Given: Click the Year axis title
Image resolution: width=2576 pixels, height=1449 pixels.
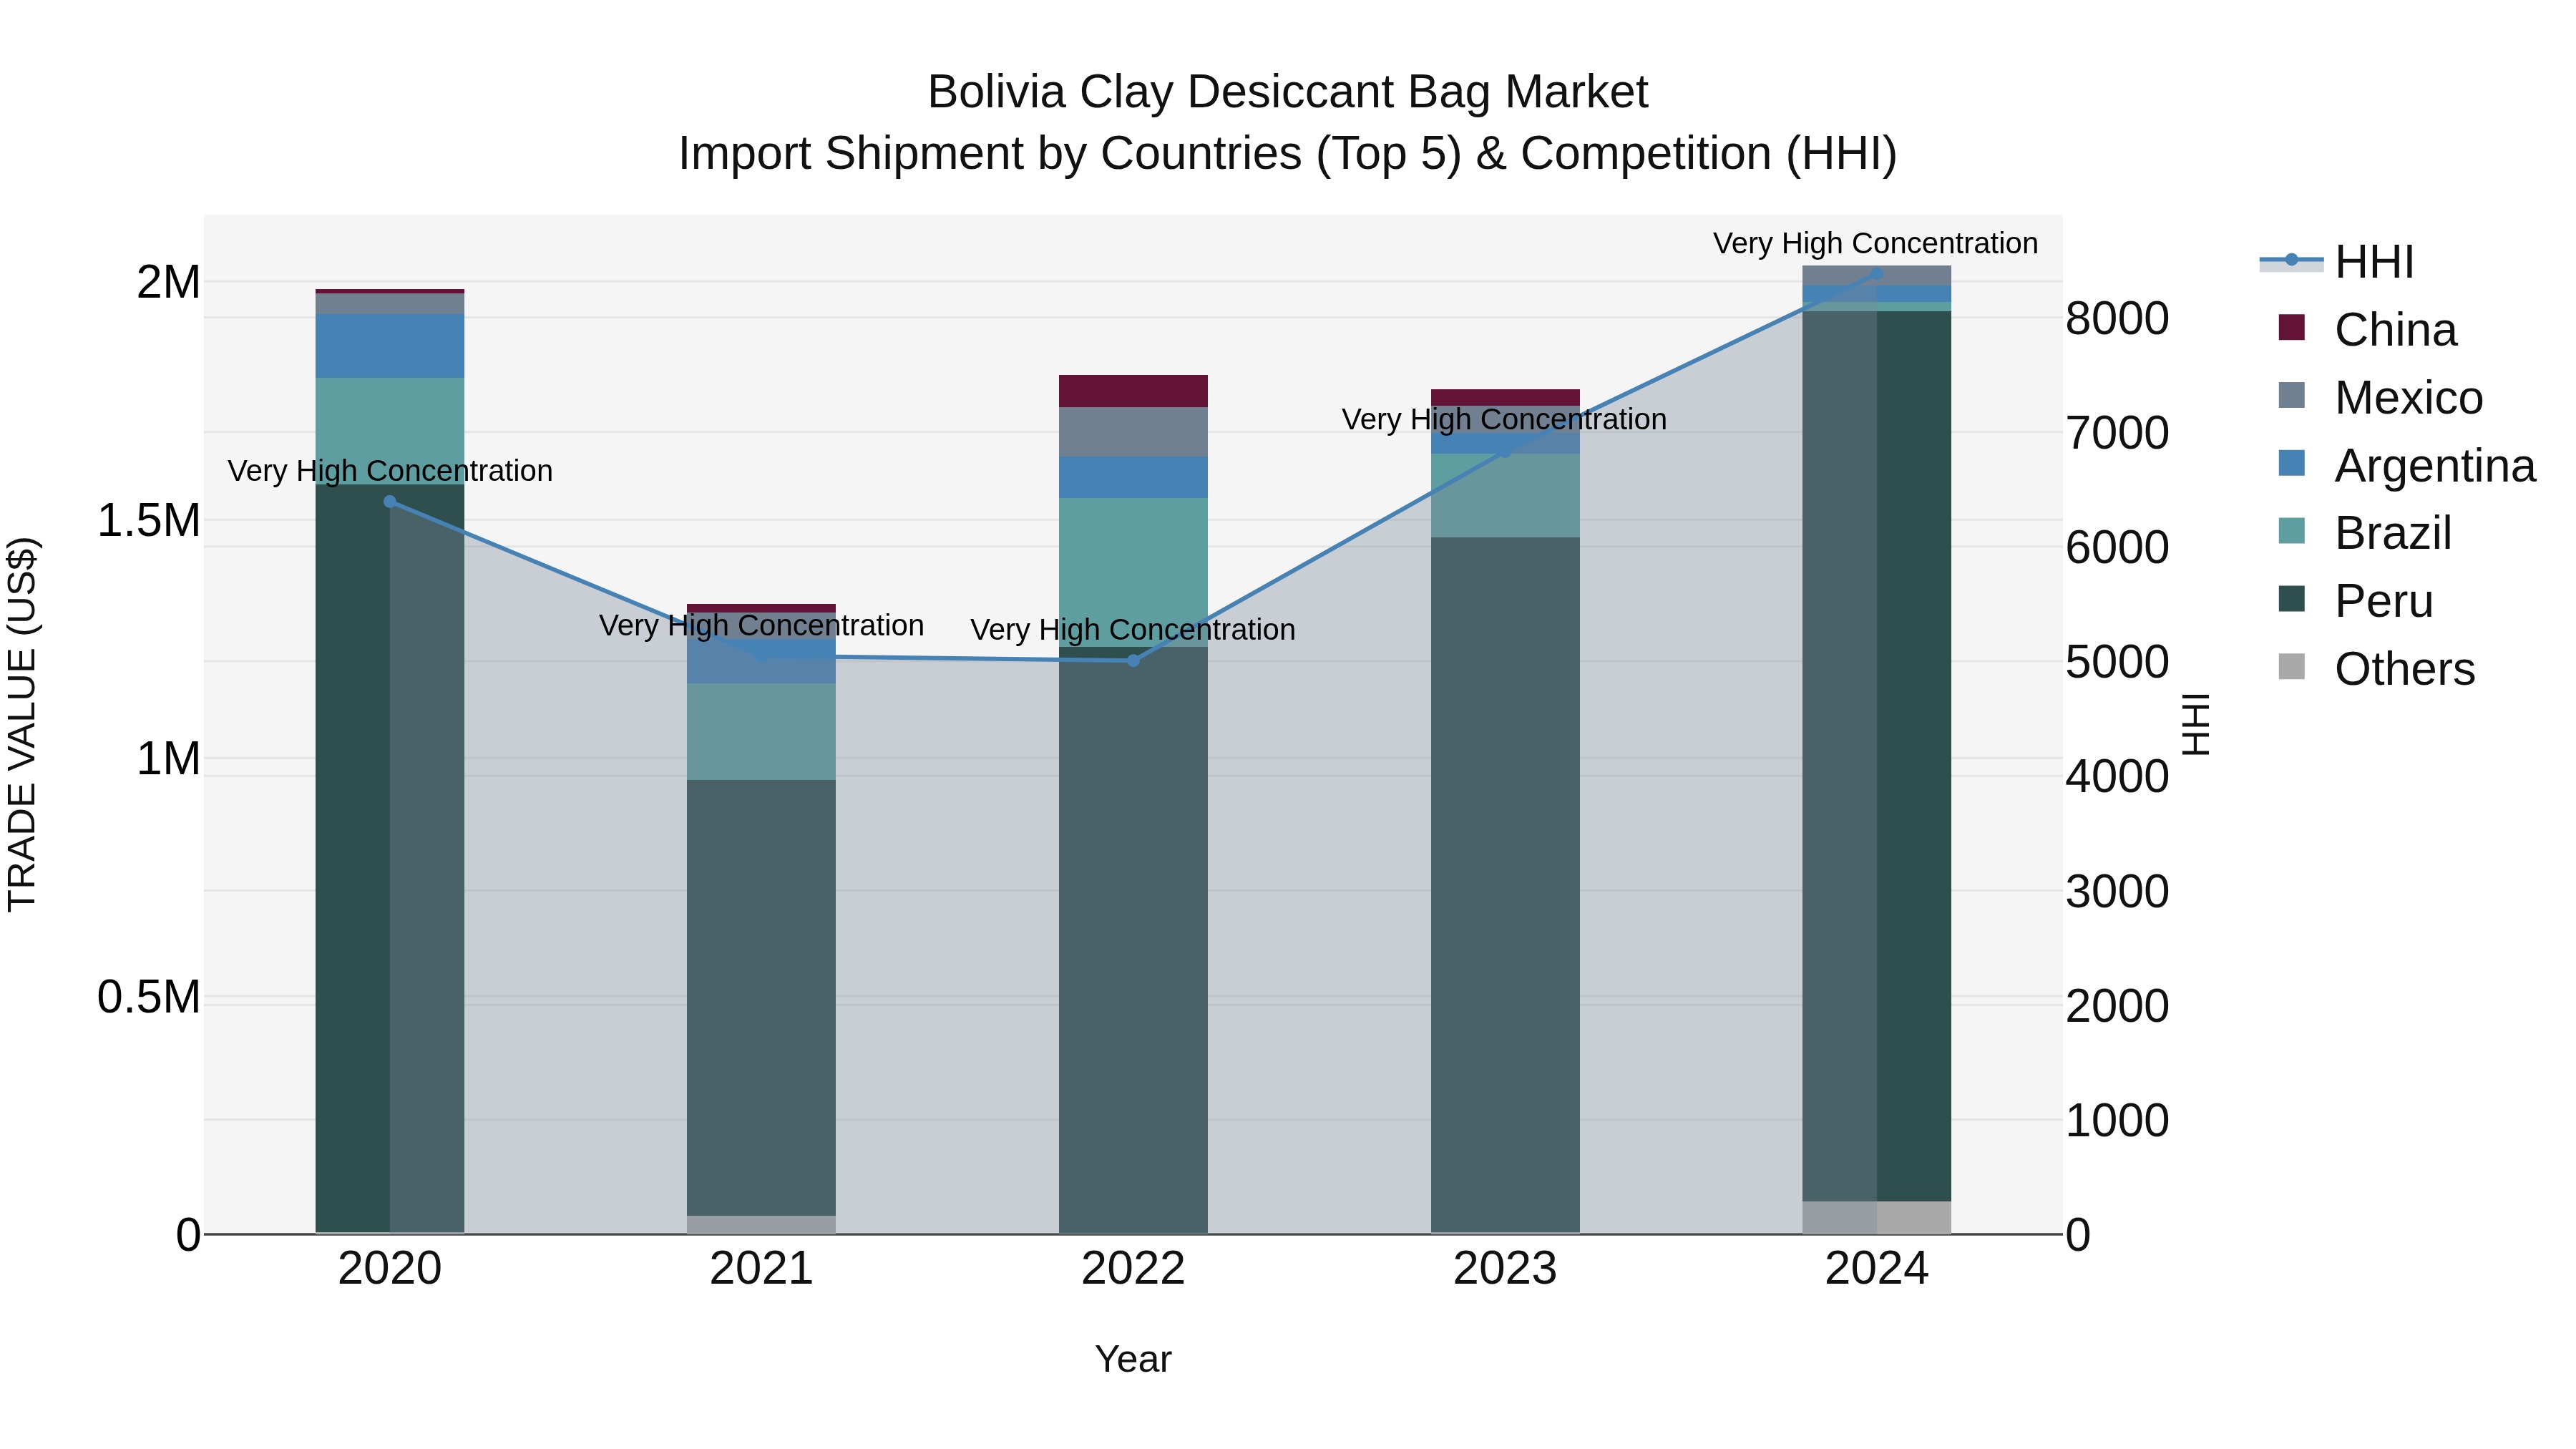Looking at the screenshot, I should click(1133, 1359).
